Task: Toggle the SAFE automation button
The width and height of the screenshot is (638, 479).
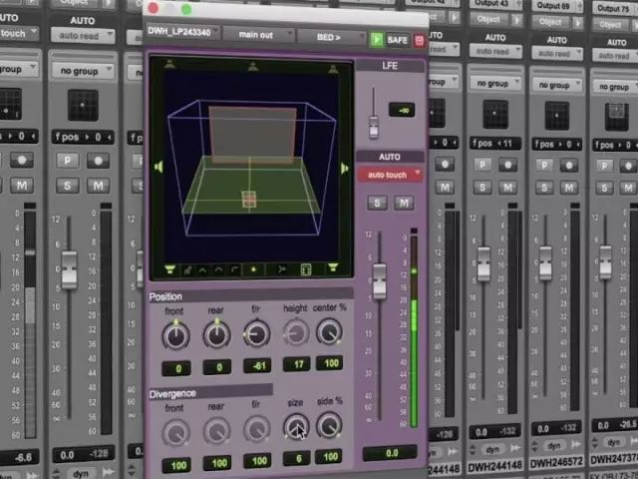Action: pyautogui.click(x=398, y=40)
